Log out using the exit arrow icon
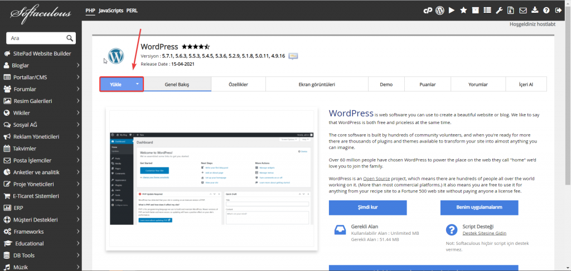The height and width of the screenshot is (271, 571). (x=558, y=11)
